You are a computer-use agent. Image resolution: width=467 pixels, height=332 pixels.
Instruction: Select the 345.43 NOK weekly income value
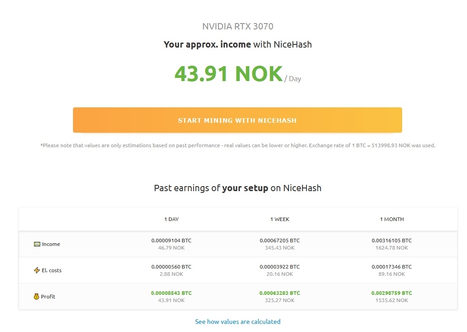(x=280, y=248)
